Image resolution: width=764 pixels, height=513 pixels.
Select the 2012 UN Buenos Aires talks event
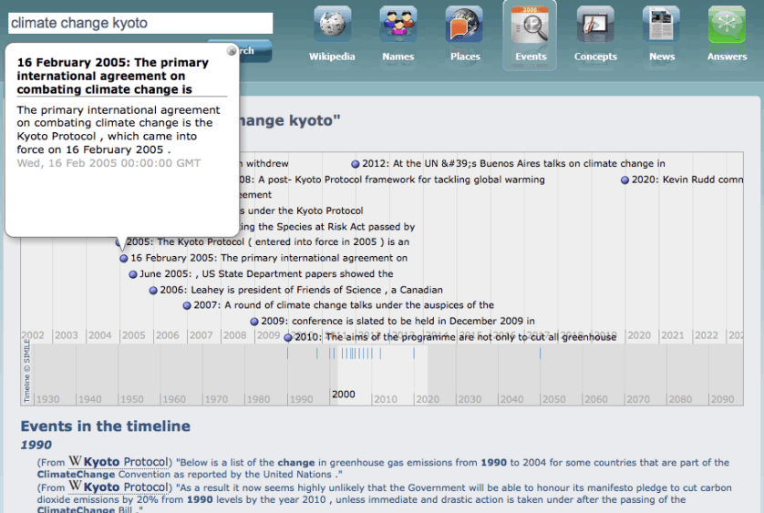[x=512, y=164]
